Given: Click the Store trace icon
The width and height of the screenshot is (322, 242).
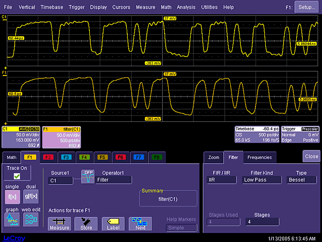Looking at the screenshot, I should 86,223.
